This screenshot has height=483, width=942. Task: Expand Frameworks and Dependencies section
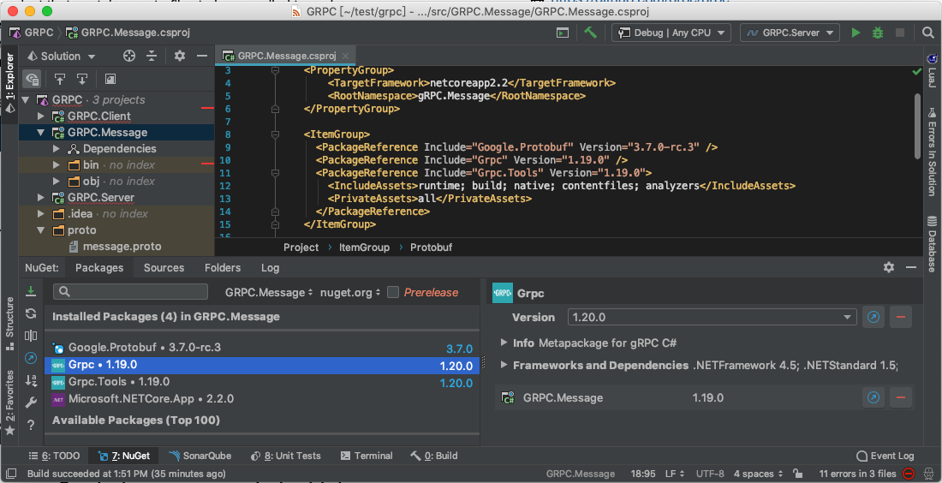504,365
